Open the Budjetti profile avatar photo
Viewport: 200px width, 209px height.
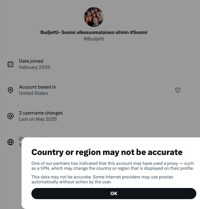[94, 17]
